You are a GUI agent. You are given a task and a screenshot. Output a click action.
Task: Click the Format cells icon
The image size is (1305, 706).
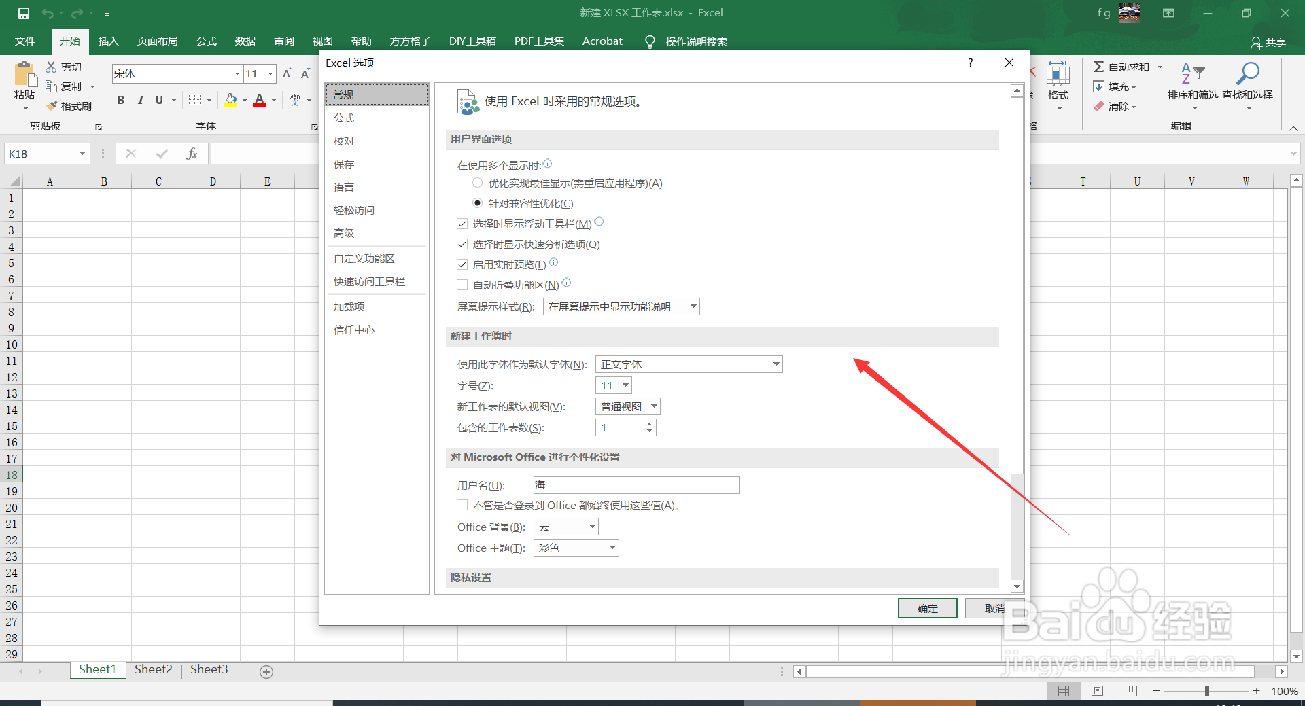[x=1058, y=73]
